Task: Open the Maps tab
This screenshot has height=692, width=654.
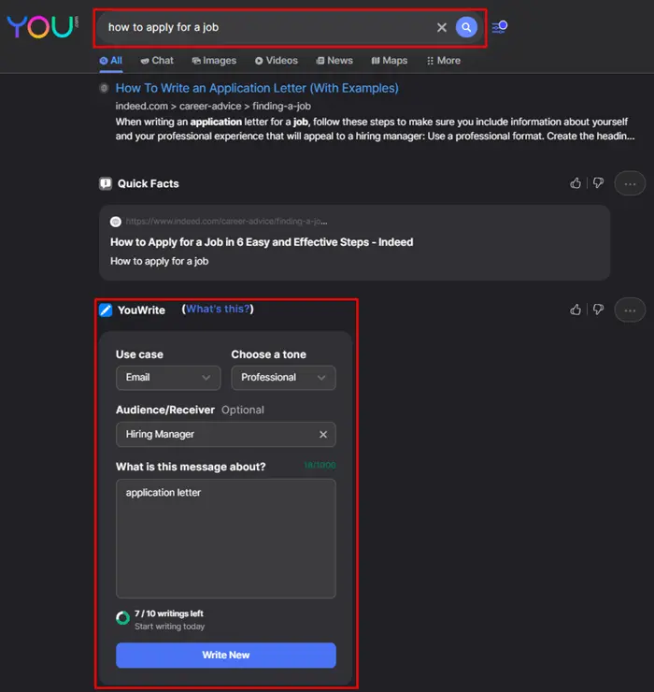Action: [x=390, y=61]
